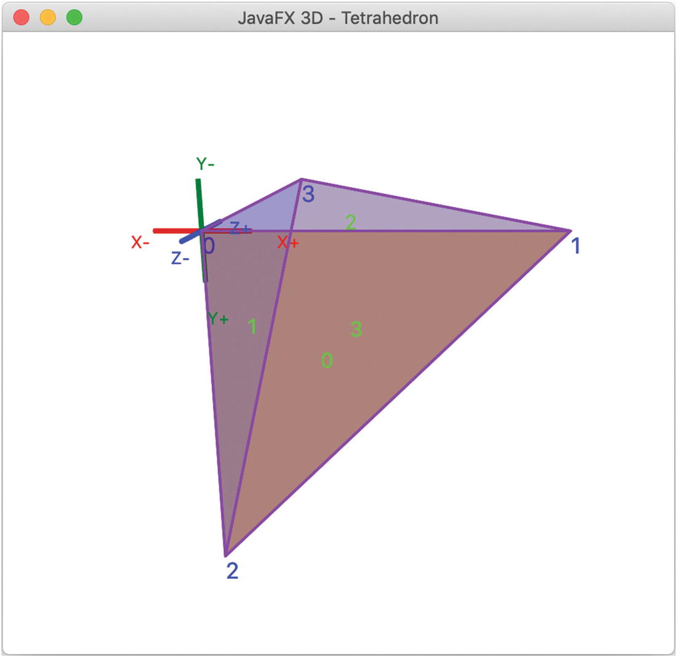Select the green face label 2
Image resolution: width=677 pixels, height=657 pixels.
(x=351, y=222)
